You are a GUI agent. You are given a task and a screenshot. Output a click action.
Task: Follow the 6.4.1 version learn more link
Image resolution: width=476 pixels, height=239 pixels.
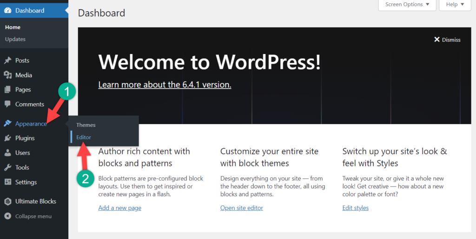point(165,85)
